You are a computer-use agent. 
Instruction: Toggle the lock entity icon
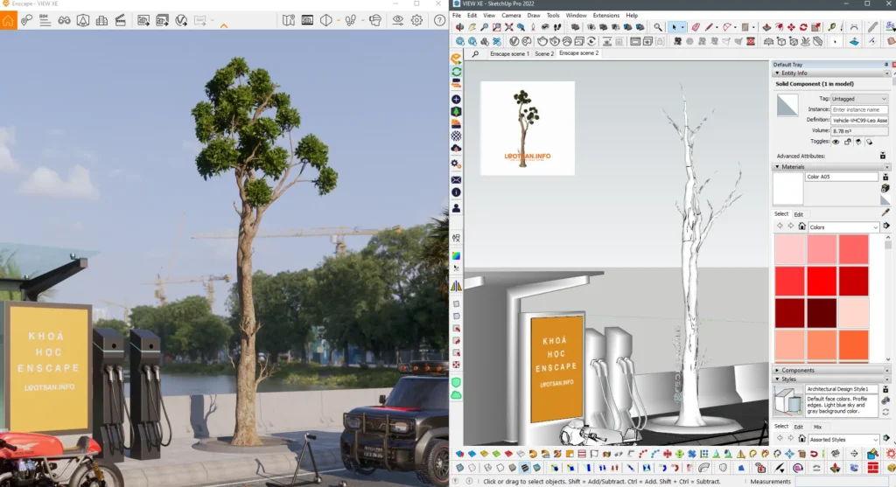[847, 142]
